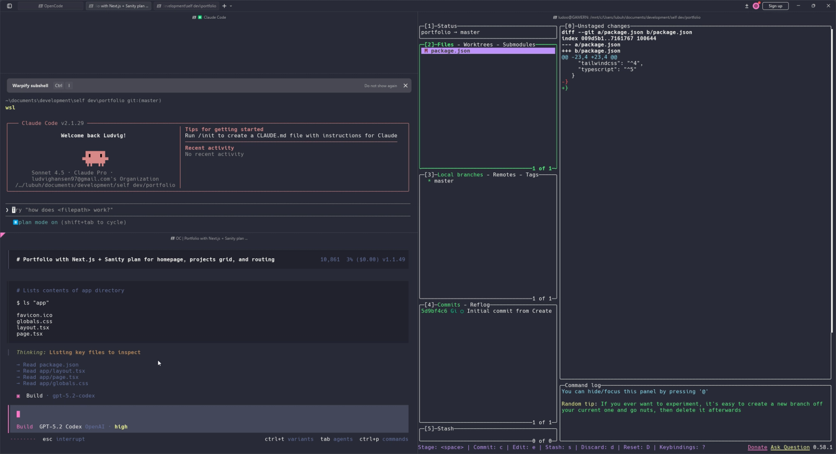Viewport: 836px width, 454px height.
Task: Select package.json in the Files panel
Action: (x=450, y=51)
